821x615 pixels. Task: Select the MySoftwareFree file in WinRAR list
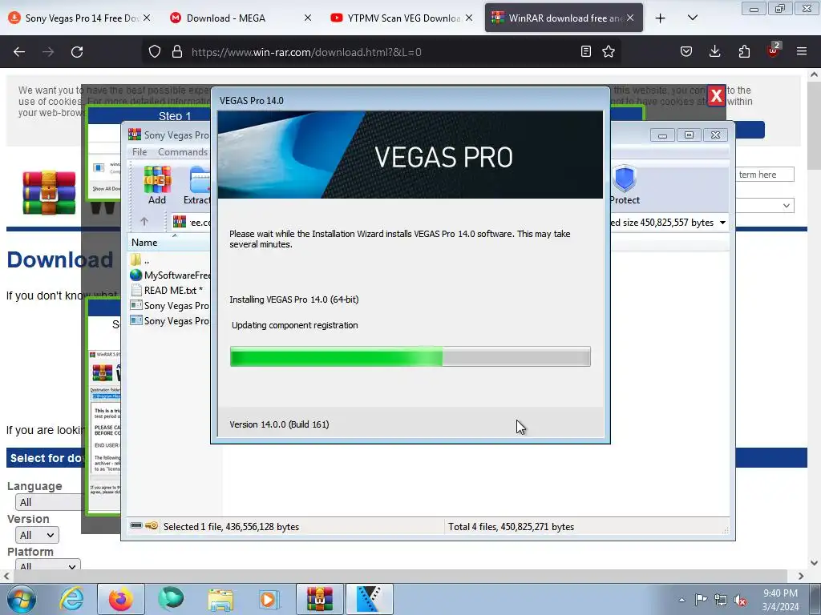click(x=170, y=275)
